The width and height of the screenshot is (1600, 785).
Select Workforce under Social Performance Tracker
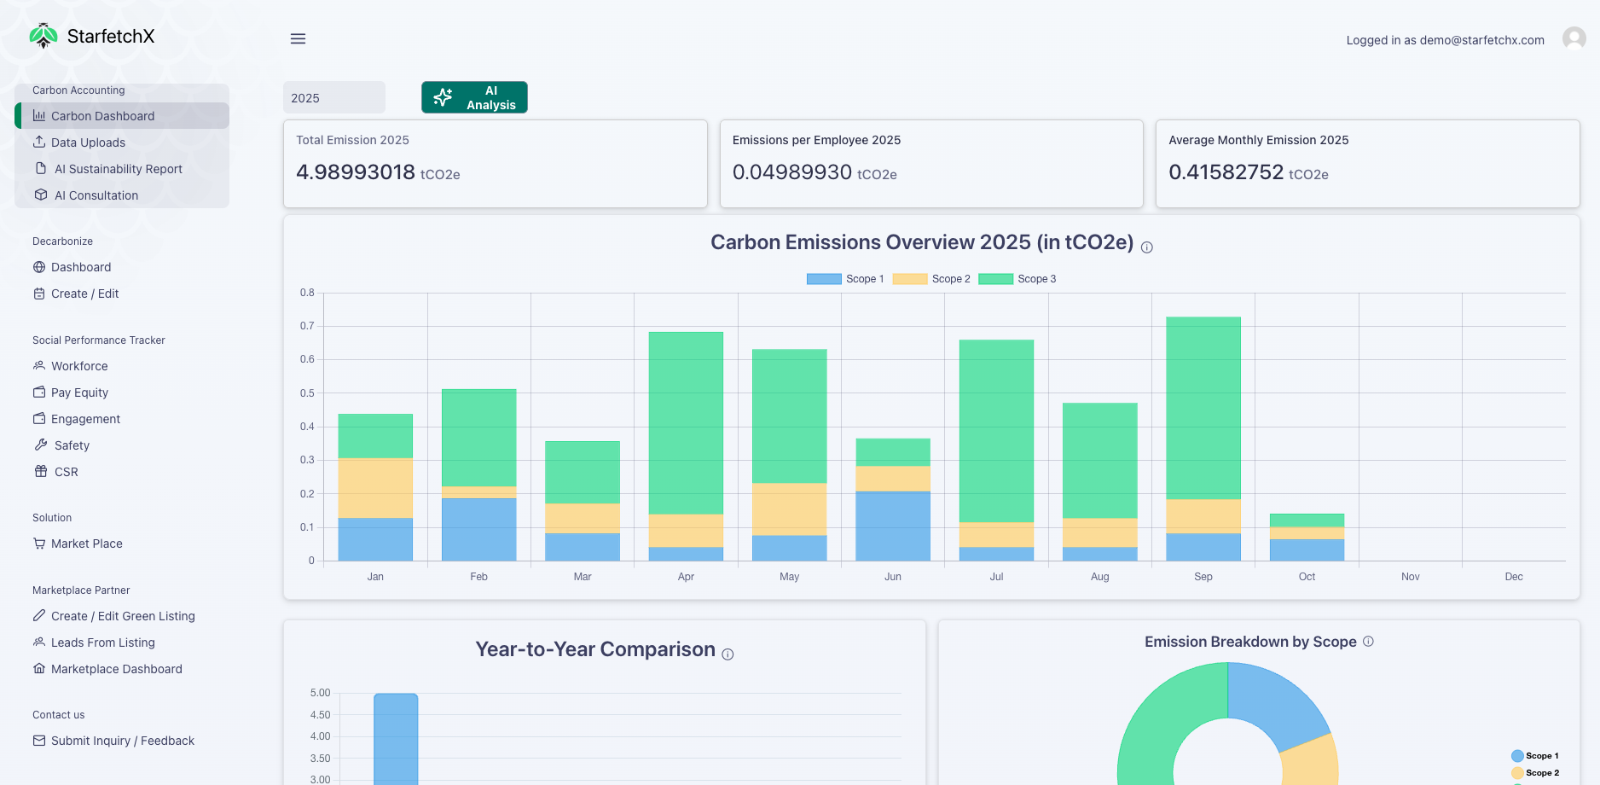pyautogui.click(x=38, y=365)
